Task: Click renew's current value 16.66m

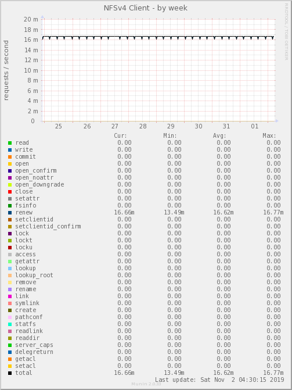Action: click(x=124, y=212)
